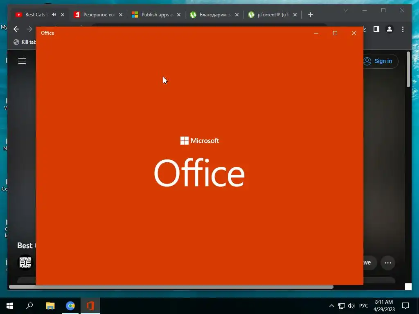This screenshot has width=419, height=314.
Task: Open taskbar search
Action: point(29,306)
